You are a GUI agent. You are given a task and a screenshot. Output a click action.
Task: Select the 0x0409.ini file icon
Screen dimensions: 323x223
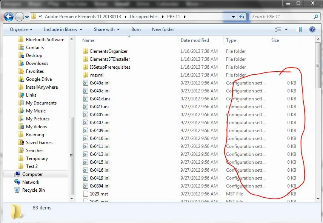(x=85, y=131)
